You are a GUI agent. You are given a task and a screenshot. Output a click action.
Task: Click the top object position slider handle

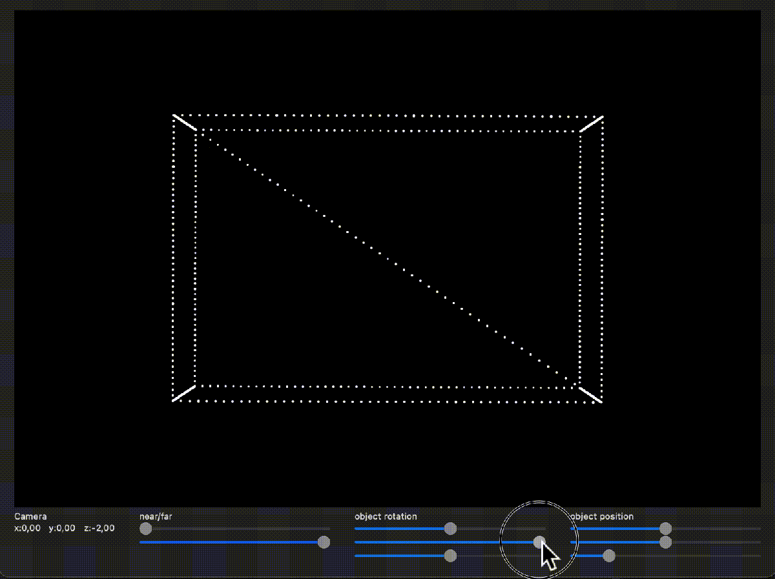coord(665,528)
